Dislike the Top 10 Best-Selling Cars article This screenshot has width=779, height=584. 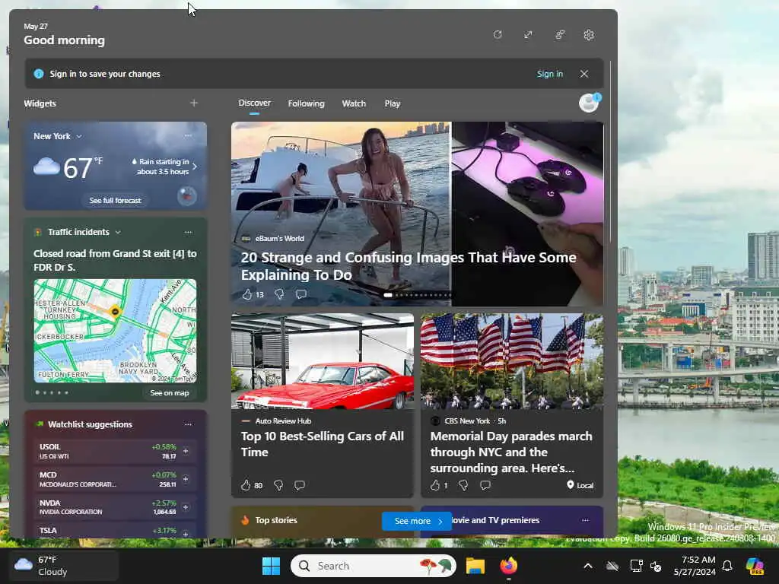pyautogui.click(x=278, y=485)
